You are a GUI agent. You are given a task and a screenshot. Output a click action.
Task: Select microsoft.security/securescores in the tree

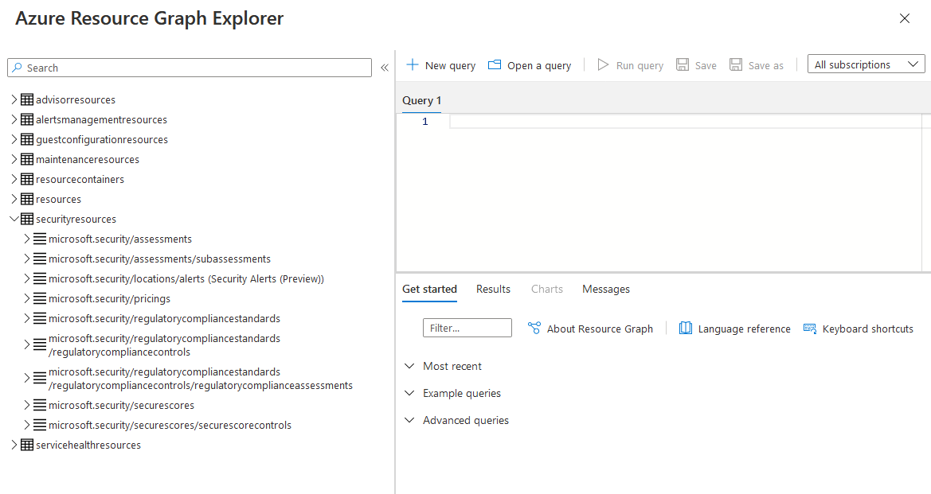[120, 405]
